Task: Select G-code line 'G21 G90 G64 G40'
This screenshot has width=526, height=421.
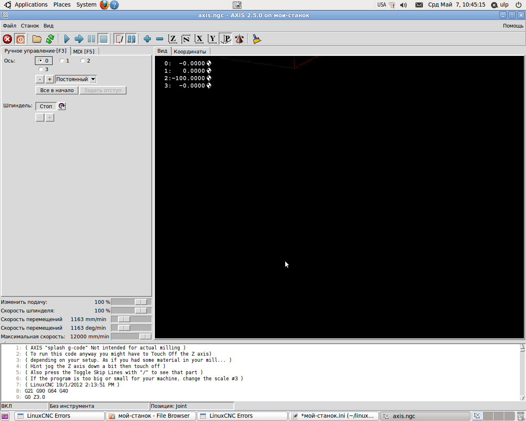Action: point(46,391)
